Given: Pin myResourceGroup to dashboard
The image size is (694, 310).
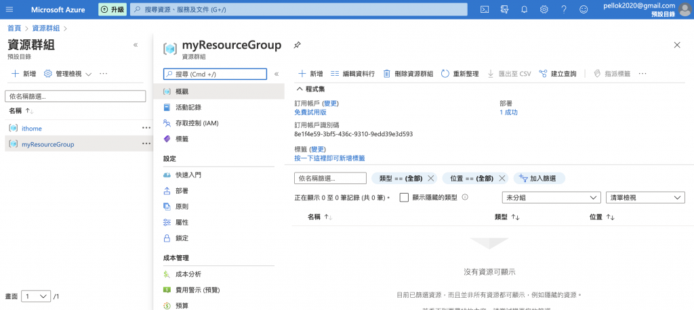Looking at the screenshot, I should coord(298,45).
